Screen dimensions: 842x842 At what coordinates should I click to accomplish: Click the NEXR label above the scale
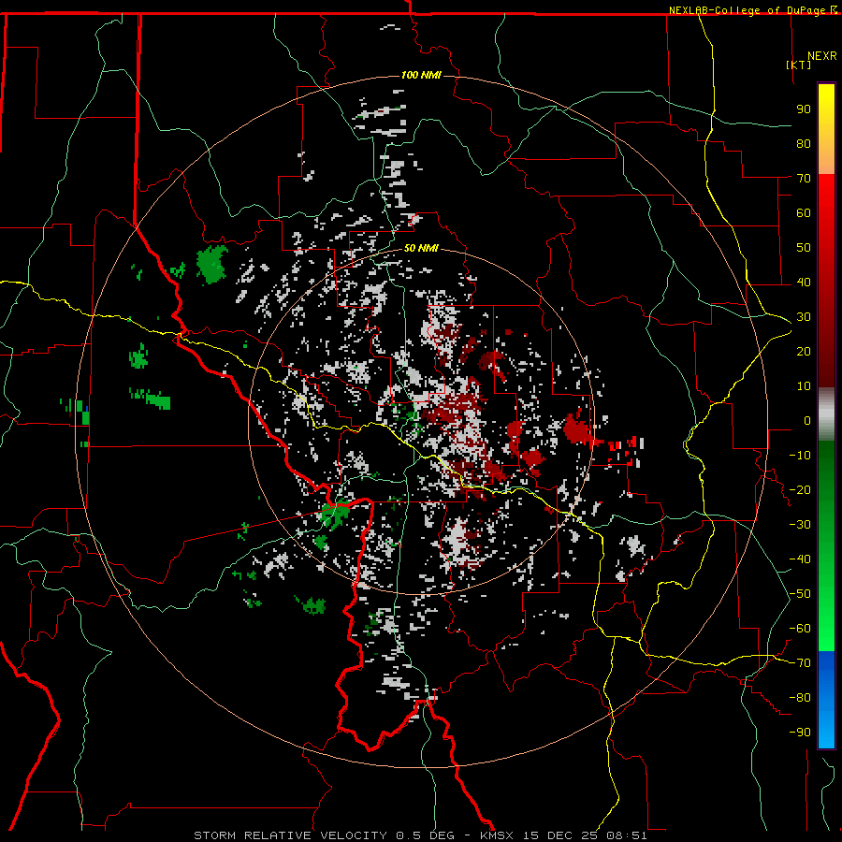[x=822, y=56]
